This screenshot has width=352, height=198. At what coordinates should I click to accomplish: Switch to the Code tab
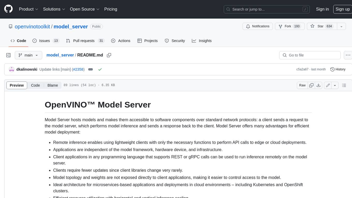[x=18, y=41]
